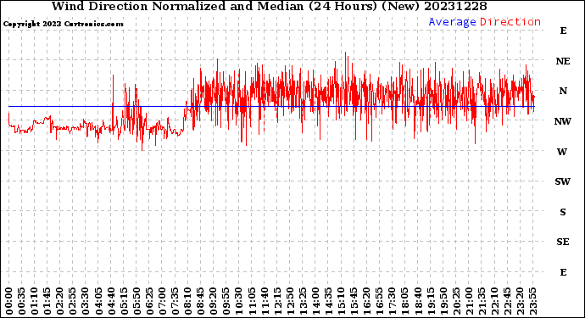Click the 04:05 time label
This screenshot has height=318, width=585.
tap(98, 301)
